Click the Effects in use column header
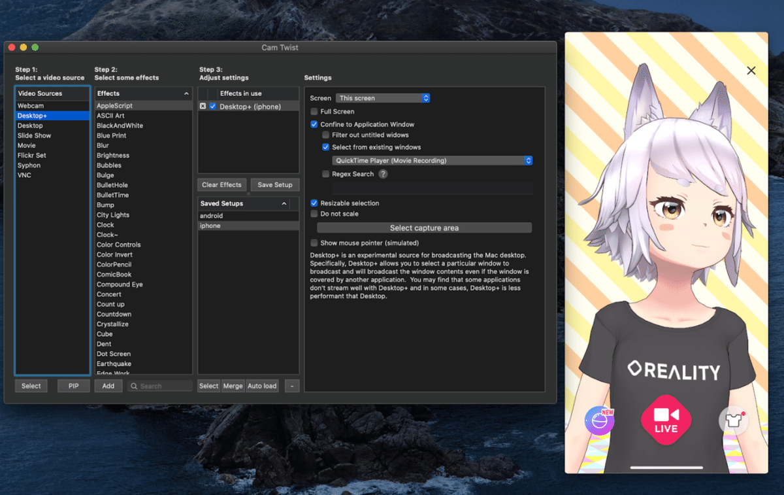This screenshot has width=784, height=495. pyautogui.click(x=258, y=94)
